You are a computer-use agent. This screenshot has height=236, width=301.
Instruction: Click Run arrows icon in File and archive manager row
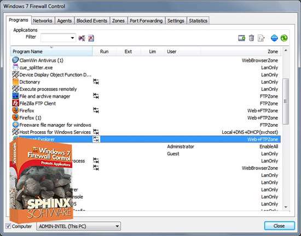click(x=96, y=96)
